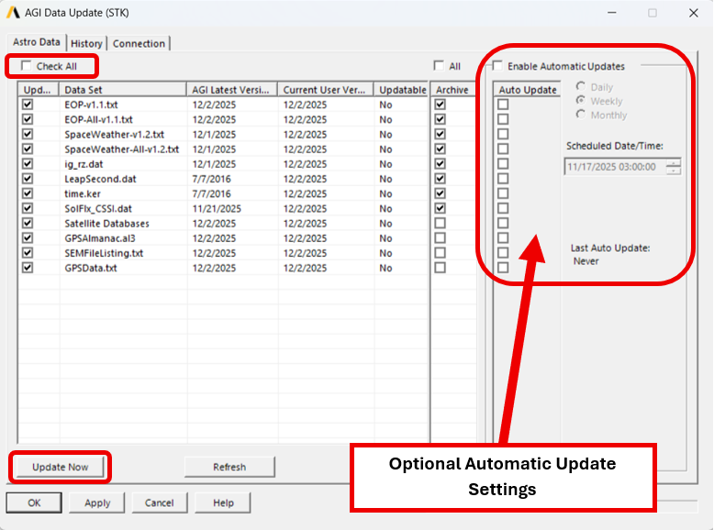The height and width of the screenshot is (530, 714).
Task: Toggle the All archive checkbox
Action: (x=439, y=66)
